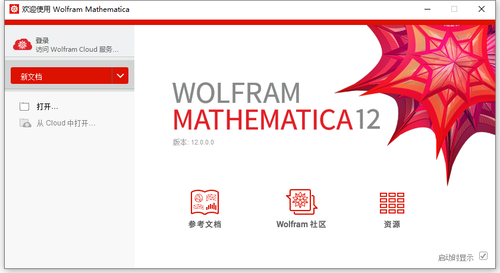Viewport: 500px width, 273px height.
Task: Expand the 新文档 dropdown arrow
Action: tap(120, 76)
